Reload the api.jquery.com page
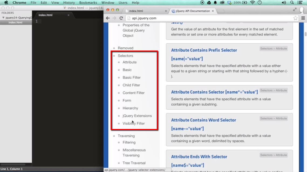307x172 pixels. click(x=121, y=18)
